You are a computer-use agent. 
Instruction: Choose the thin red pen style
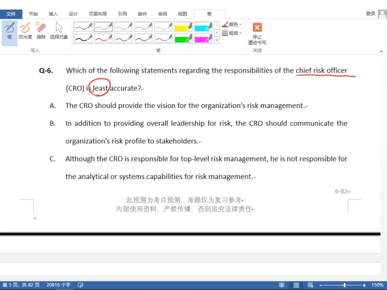point(103,27)
